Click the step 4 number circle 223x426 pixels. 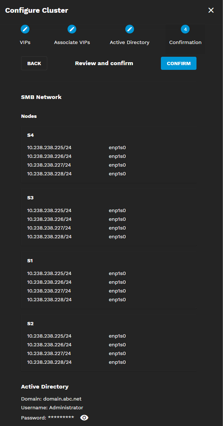(x=185, y=29)
